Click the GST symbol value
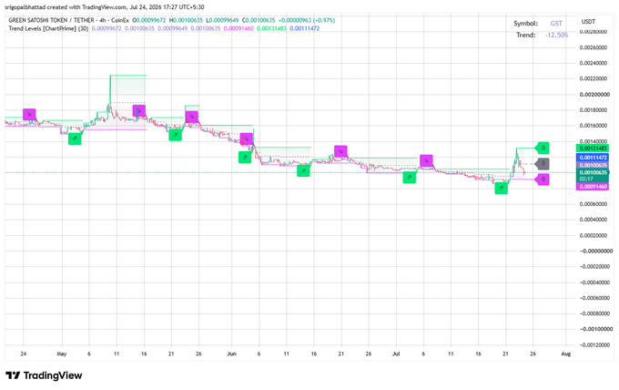Screen dimensions: 619x390 point(556,24)
